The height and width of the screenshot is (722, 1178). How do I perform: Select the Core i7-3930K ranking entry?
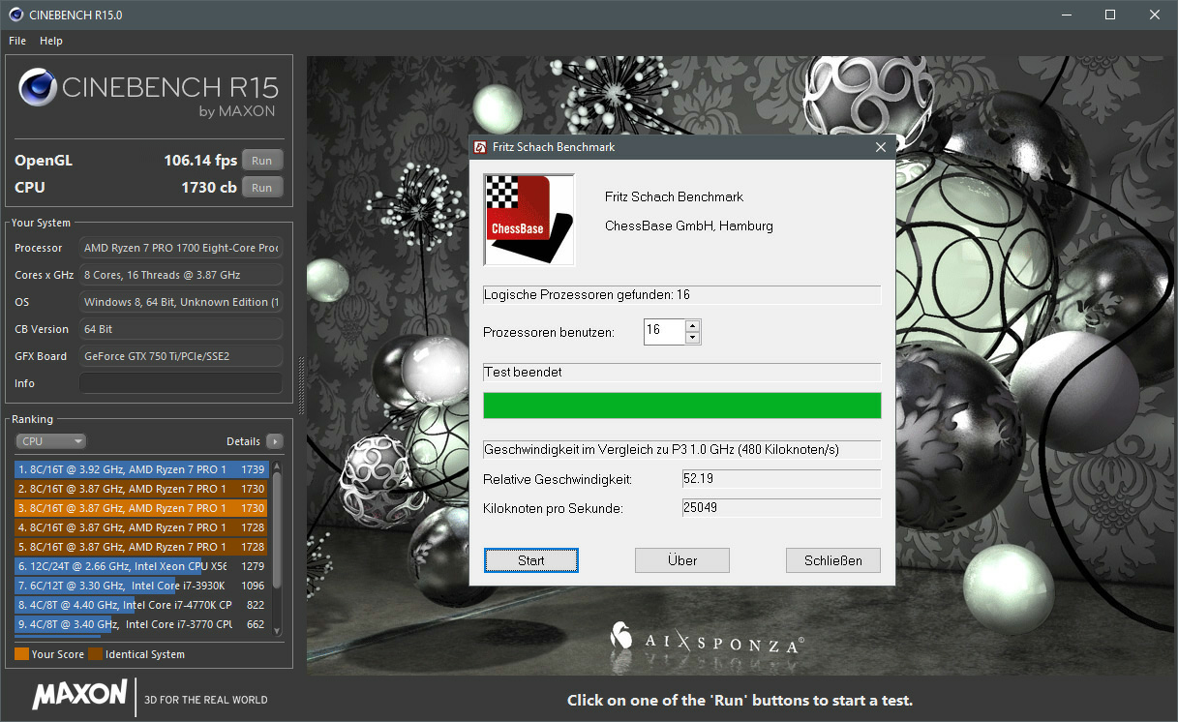141,586
